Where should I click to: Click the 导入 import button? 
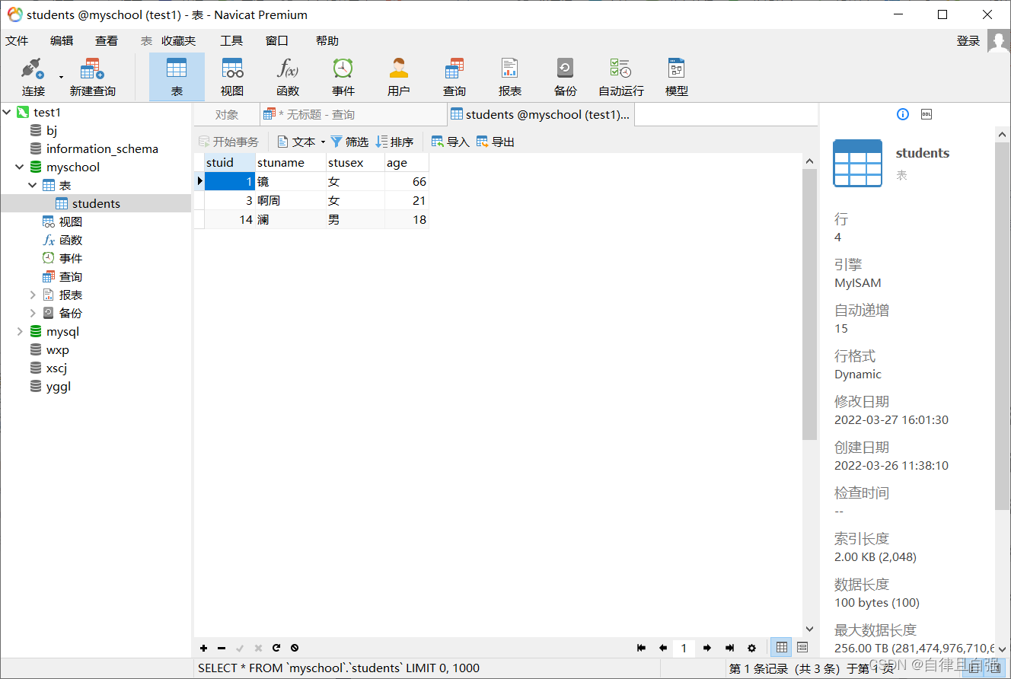(451, 142)
